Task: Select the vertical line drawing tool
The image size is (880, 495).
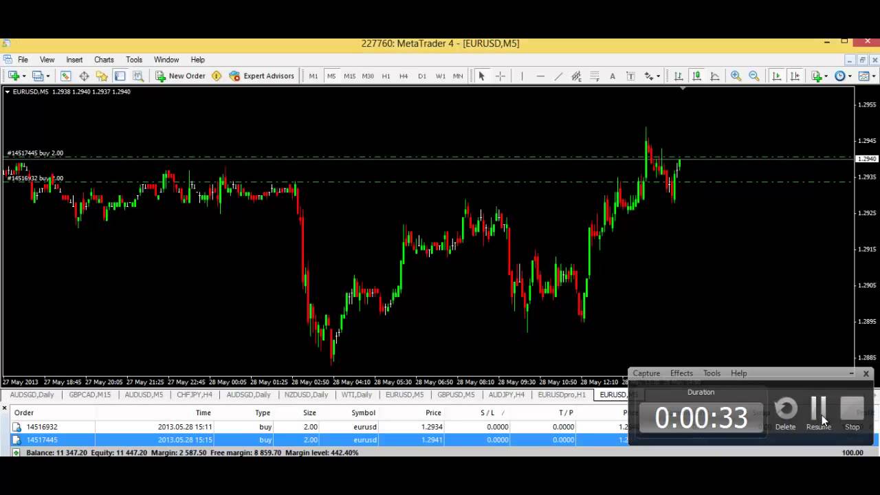Action: [522, 76]
